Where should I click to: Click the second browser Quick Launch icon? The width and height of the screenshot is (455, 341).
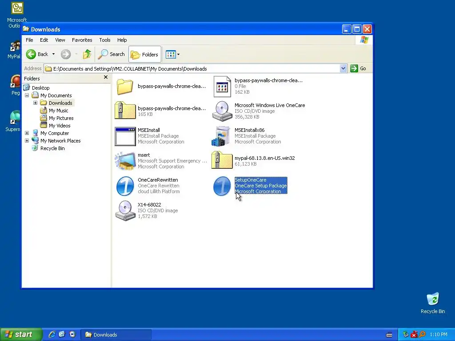(x=62, y=334)
